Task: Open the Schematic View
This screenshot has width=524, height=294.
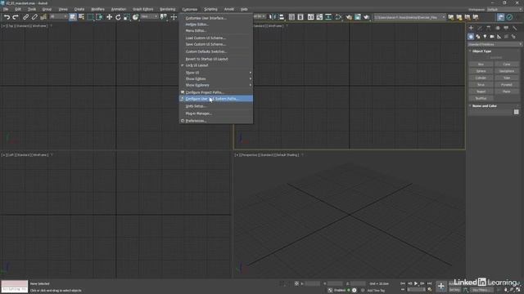Action: click(x=328, y=17)
